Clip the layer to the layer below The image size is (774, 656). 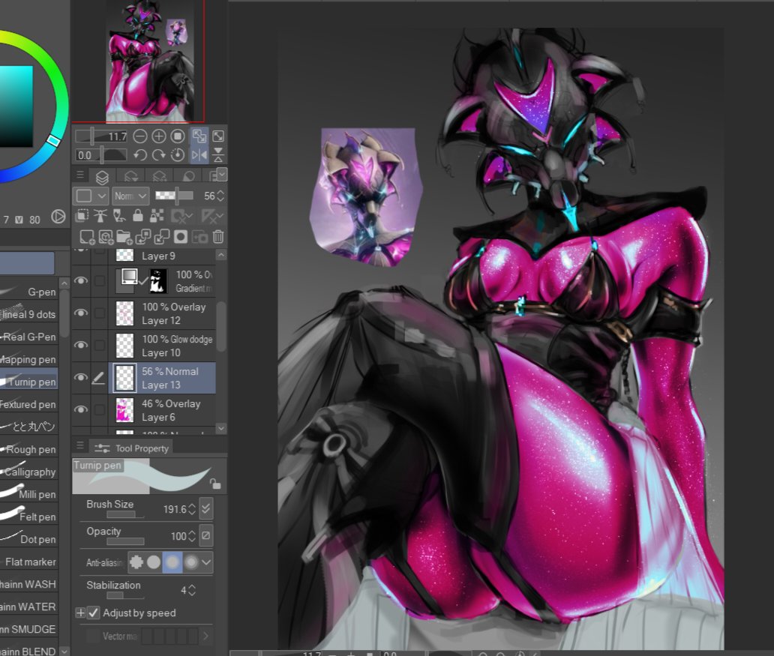(x=82, y=216)
